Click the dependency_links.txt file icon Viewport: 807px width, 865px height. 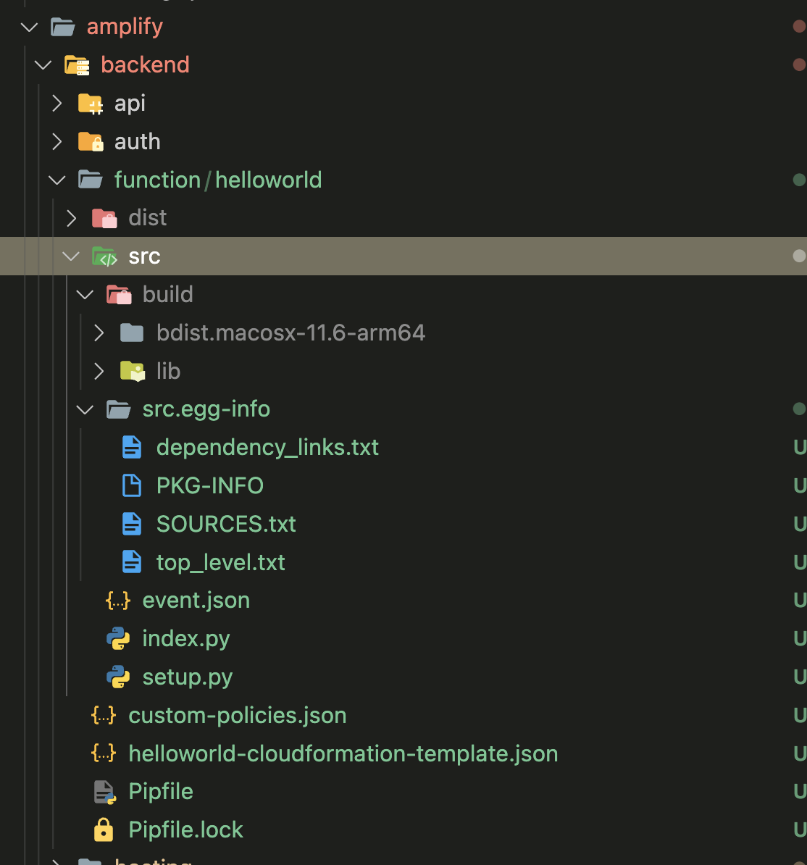coord(132,448)
